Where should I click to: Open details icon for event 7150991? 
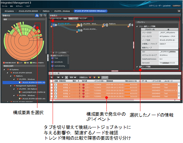coord(56,93)
